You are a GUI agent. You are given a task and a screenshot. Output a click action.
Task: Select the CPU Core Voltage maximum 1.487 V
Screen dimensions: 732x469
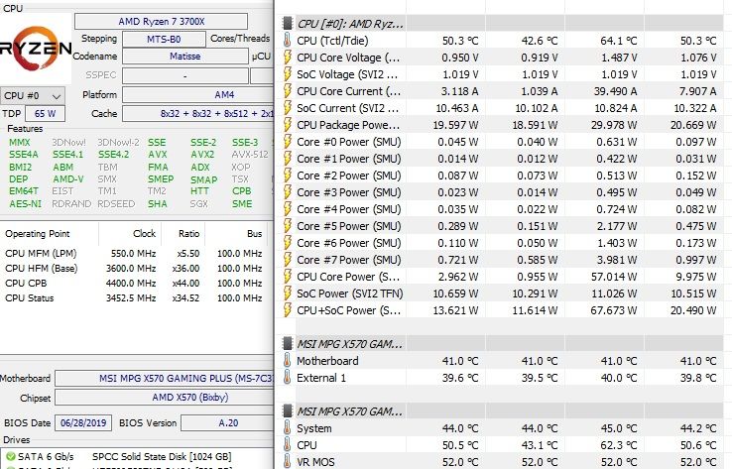point(619,58)
